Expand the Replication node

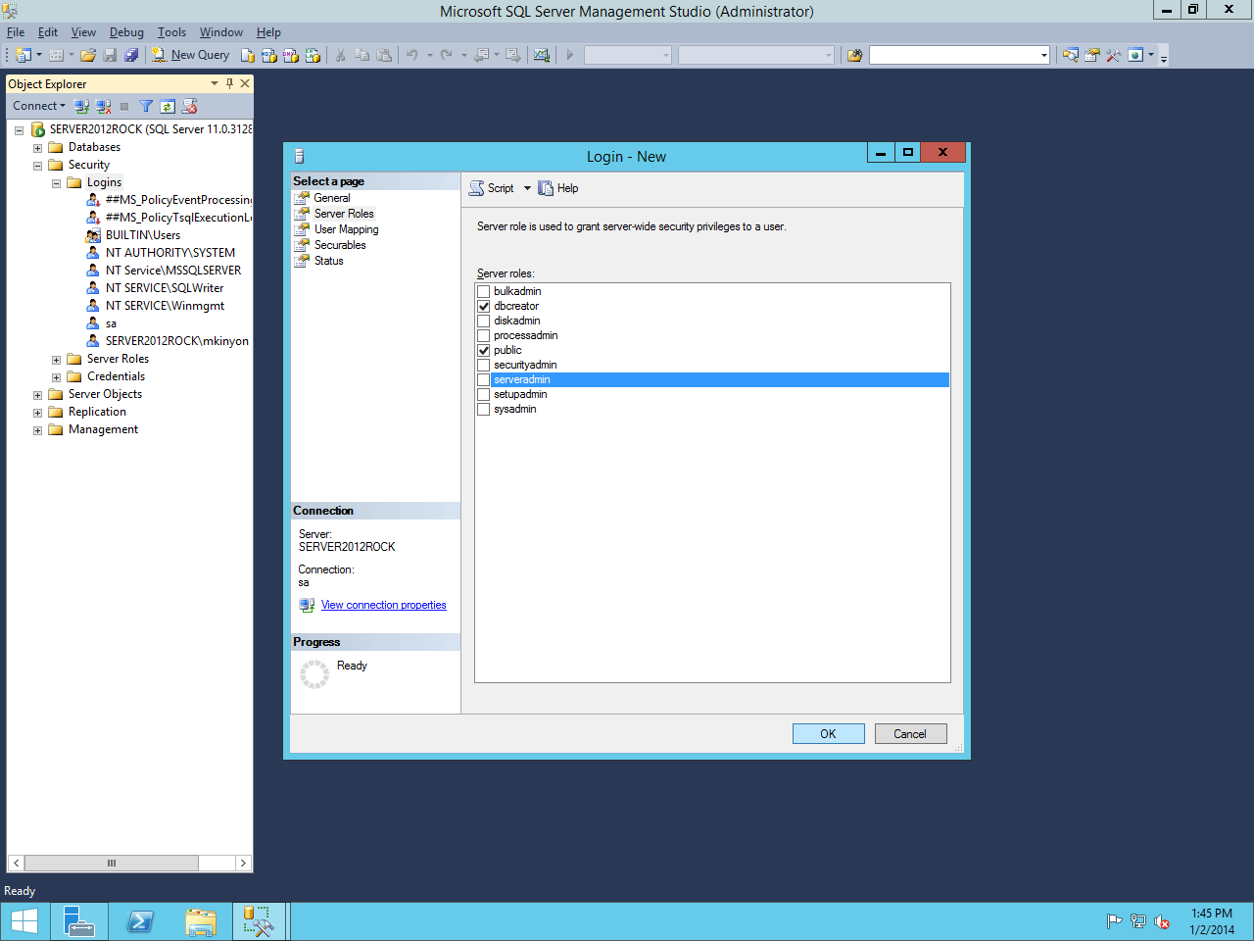37,413
